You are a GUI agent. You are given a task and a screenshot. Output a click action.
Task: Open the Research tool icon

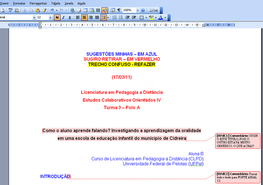coord(17,10)
